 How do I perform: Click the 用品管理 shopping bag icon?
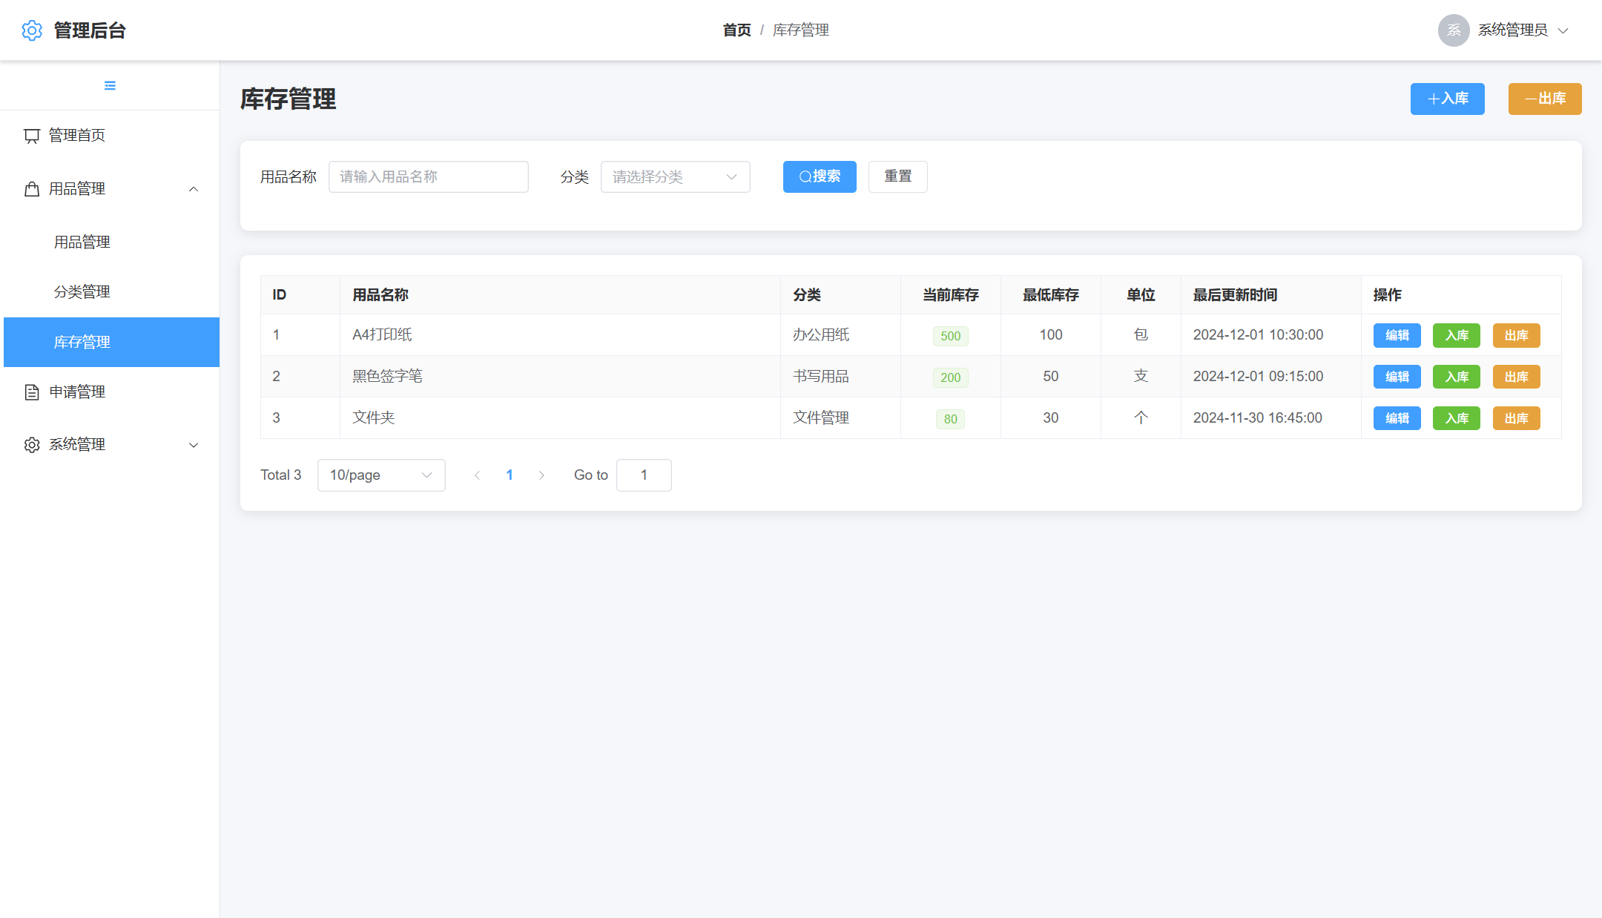point(32,189)
